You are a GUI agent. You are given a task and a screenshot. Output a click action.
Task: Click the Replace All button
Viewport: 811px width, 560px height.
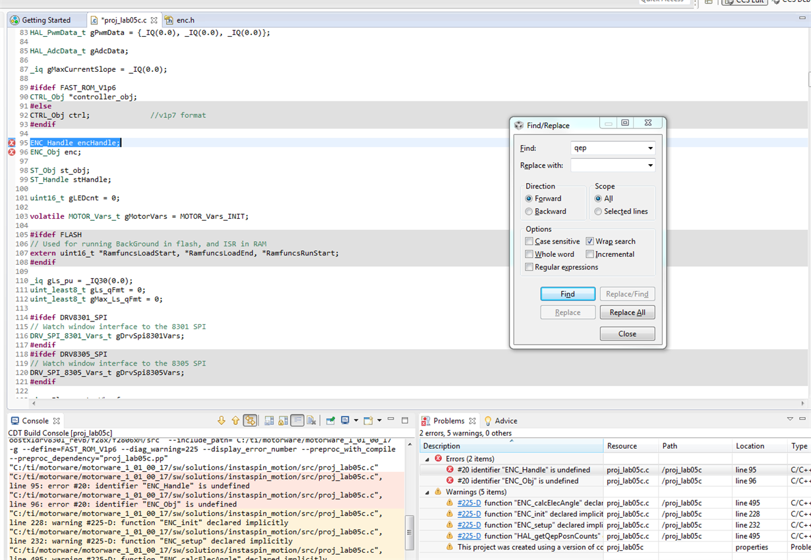[x=627, y=312]
